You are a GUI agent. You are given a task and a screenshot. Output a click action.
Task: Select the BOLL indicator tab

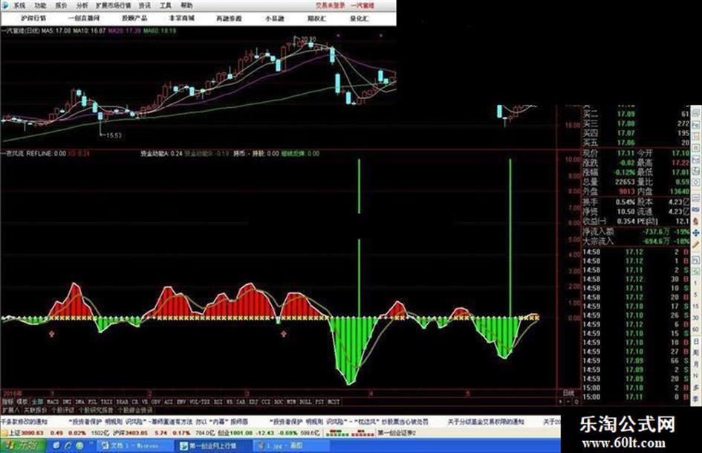[305, 402]
